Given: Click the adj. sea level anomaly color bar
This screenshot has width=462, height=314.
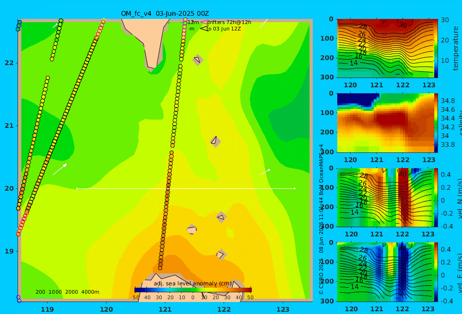Looking at the screenshot, I should pos(193,290).
